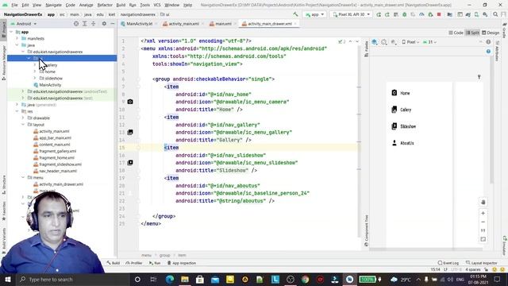Select activity_main_drawer.xml in project tree

61,184
